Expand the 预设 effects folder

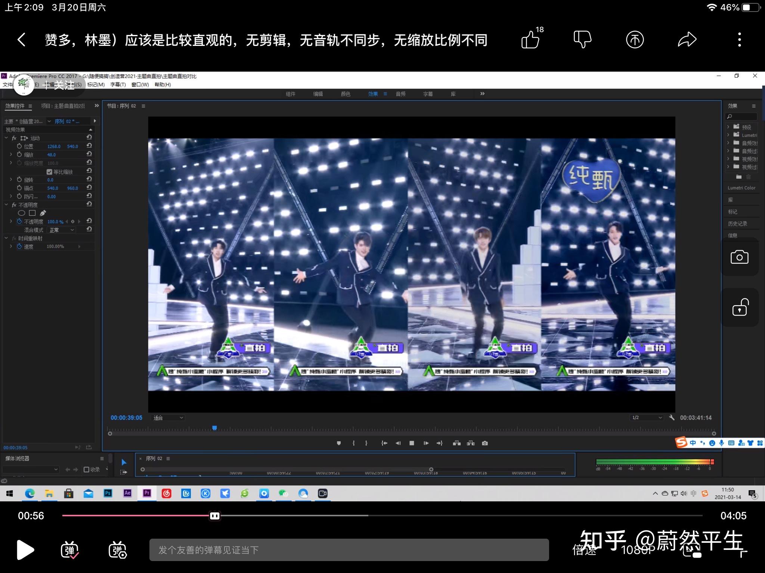click(x=728, y=127)
